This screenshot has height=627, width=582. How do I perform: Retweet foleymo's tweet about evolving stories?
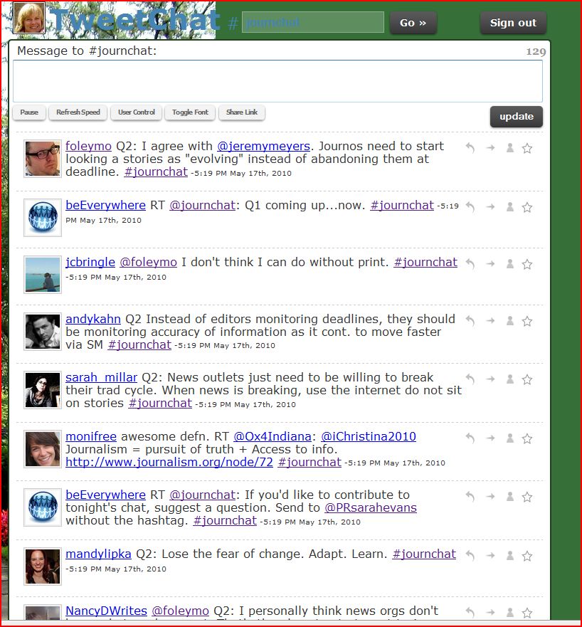490,148
